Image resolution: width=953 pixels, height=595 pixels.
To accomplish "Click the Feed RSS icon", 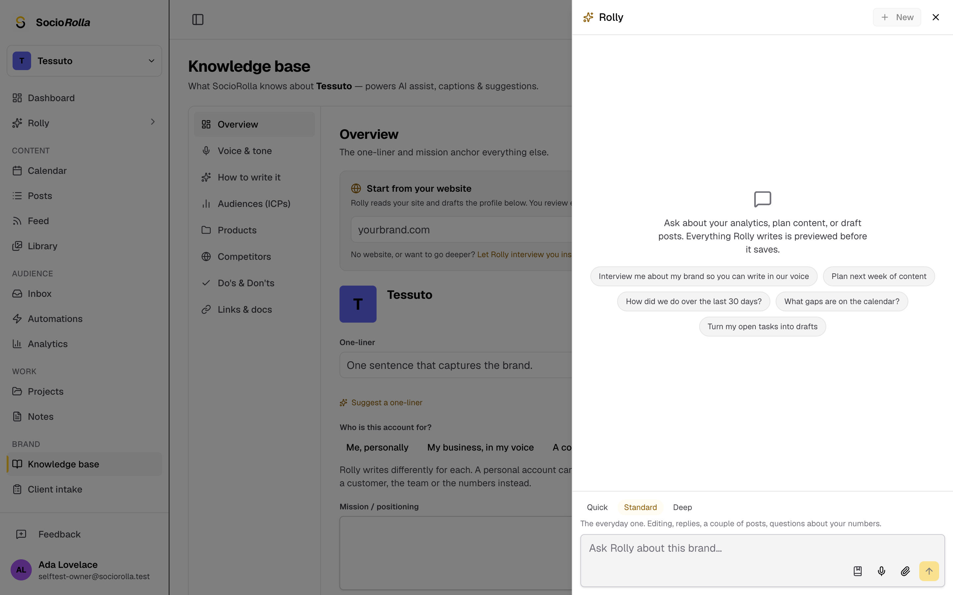I will [17, 221].
